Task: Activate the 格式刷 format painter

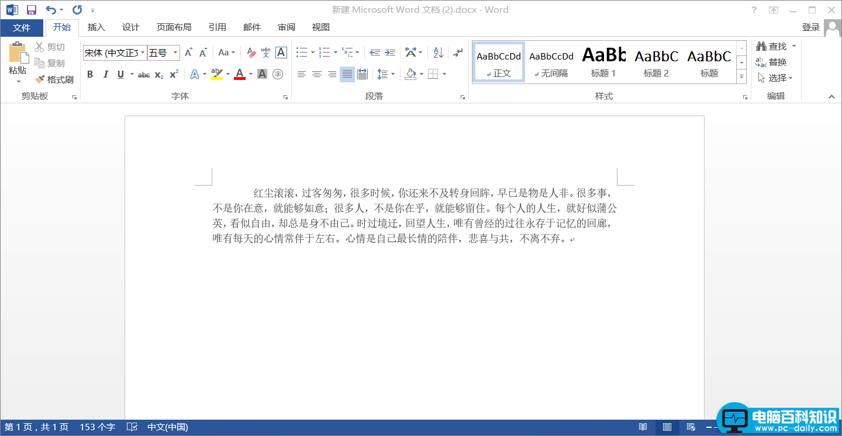Action: (x=54, y=79)
